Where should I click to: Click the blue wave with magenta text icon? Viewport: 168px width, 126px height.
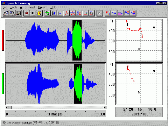tap(120, 13)
